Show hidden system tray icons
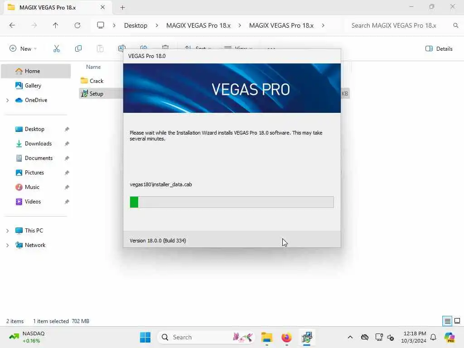Viewport: 464px width, 348px height. 350,337
